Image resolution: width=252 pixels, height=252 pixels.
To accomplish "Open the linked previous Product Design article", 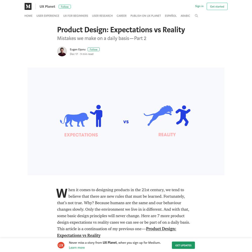I will pos(116,232).
